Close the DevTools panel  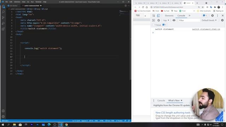click(x=223, y=16)
